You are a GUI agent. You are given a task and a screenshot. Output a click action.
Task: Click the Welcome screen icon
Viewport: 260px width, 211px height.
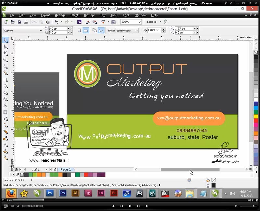(x=113, y=22)
